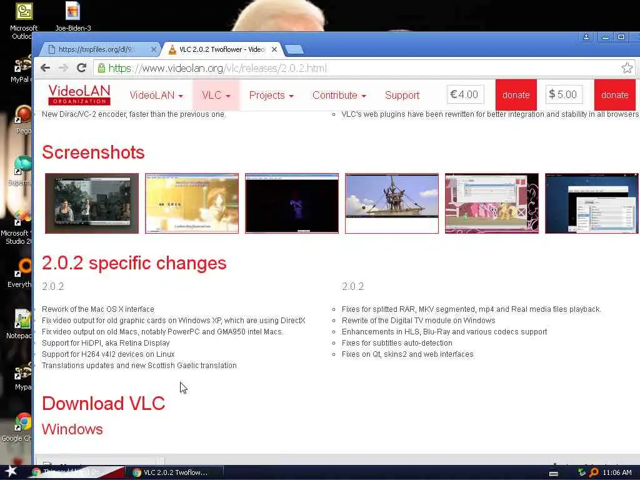Image resolution: width=640 pixels, height=480 pixels.
Task: Open the ship in sky screenshot thumbnail
Action: point(392,203)
